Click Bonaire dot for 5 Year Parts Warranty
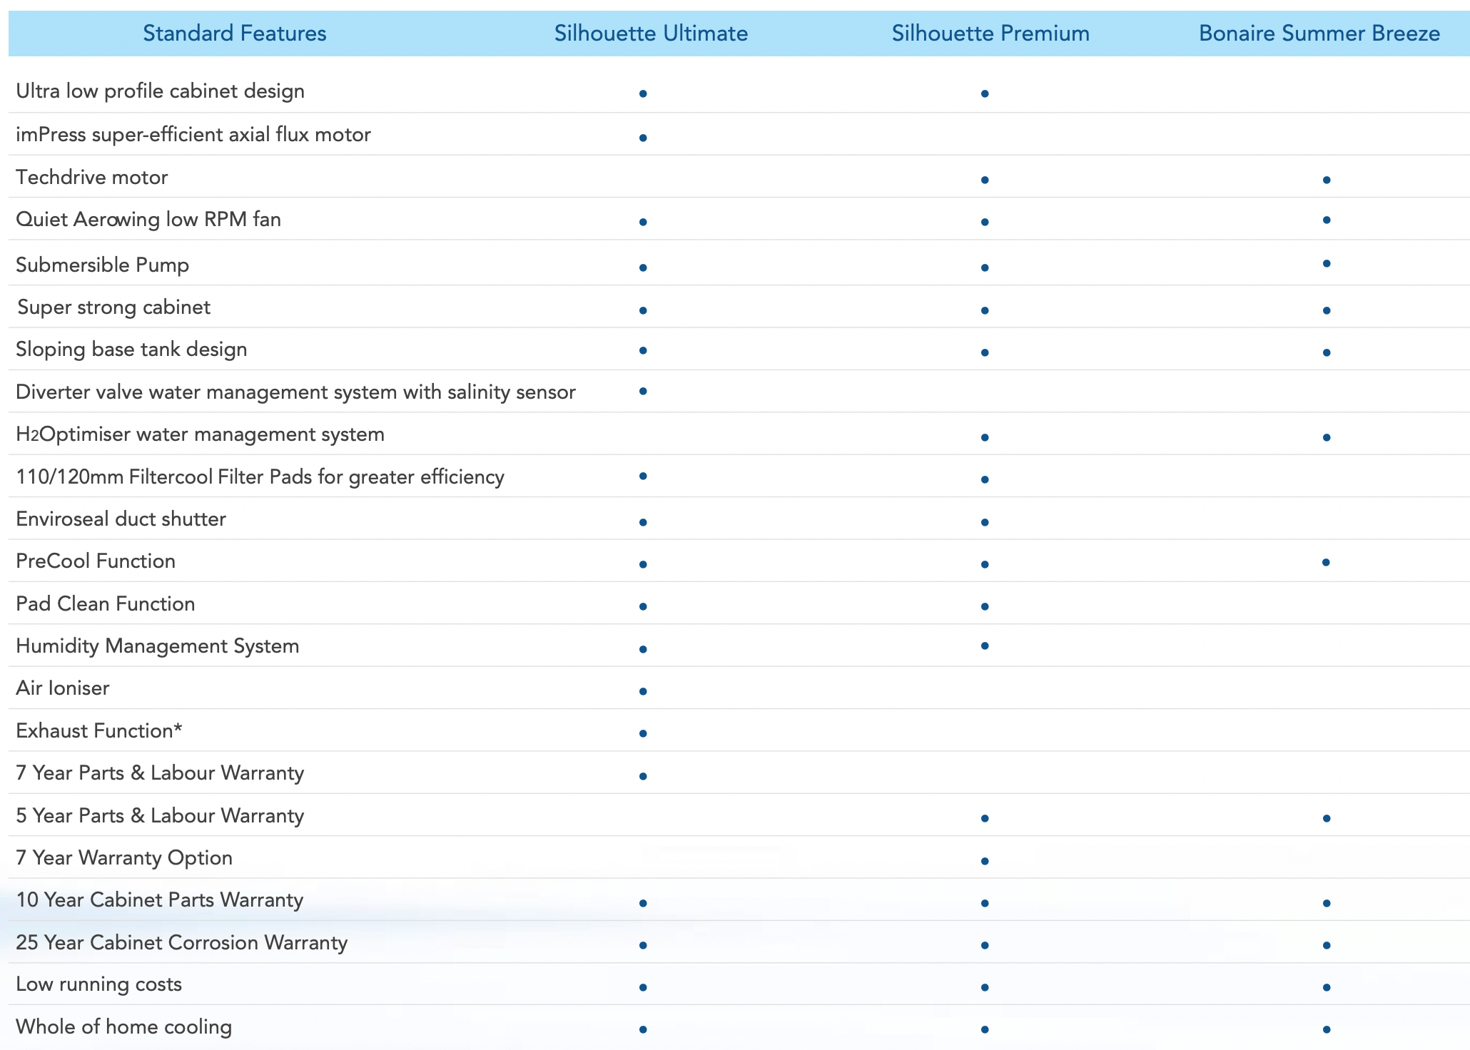The height and width of the screenshot is (1050, 1470). [x=1327, y=818]
